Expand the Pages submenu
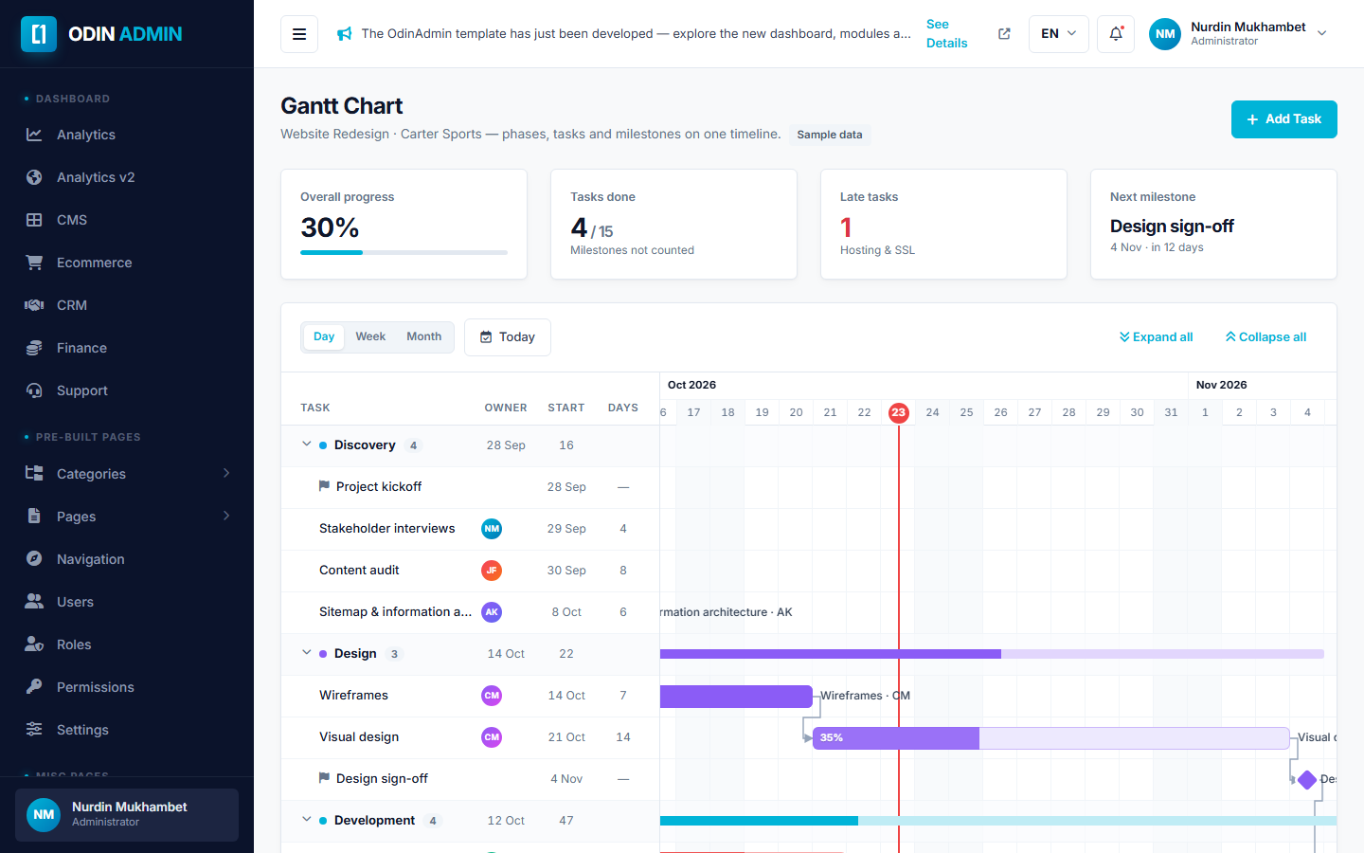Viewport: 1364px width, 853px height. pos(127,517)
